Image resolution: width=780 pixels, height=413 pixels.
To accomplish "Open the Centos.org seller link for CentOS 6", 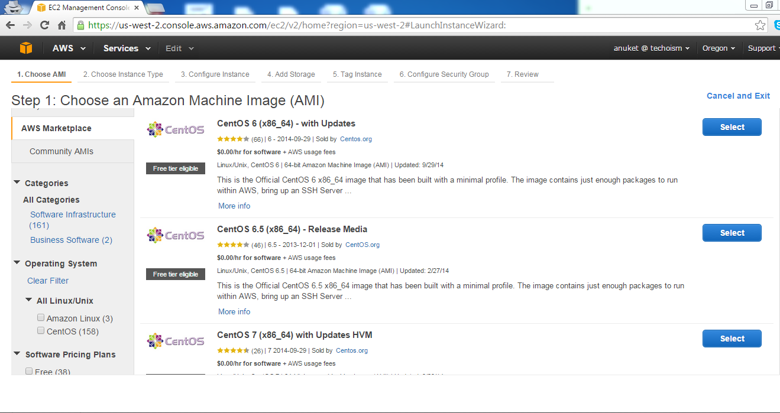I will pos(356,139).
